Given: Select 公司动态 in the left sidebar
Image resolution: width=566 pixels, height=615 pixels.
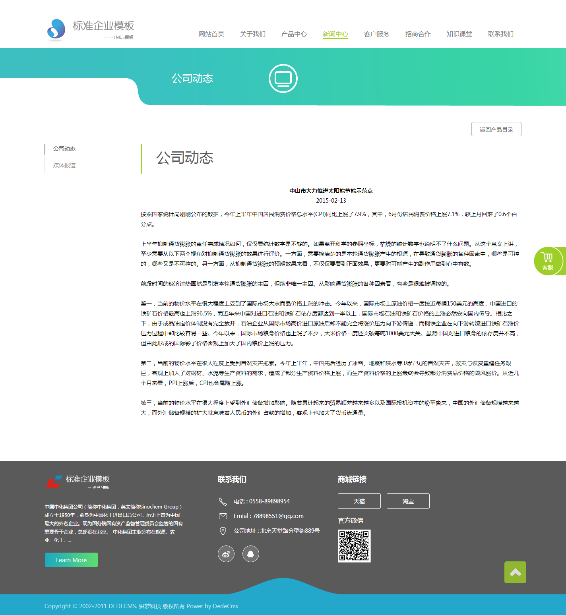Looking at the screenshot, I should tap(64, 149).
